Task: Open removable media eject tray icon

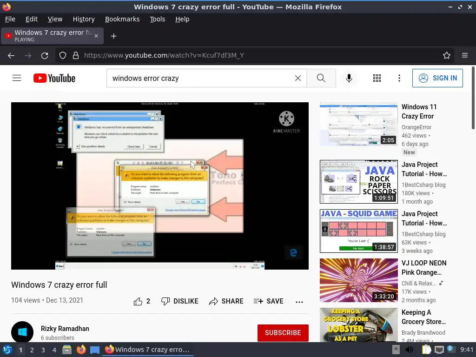Action: [396, 350]
